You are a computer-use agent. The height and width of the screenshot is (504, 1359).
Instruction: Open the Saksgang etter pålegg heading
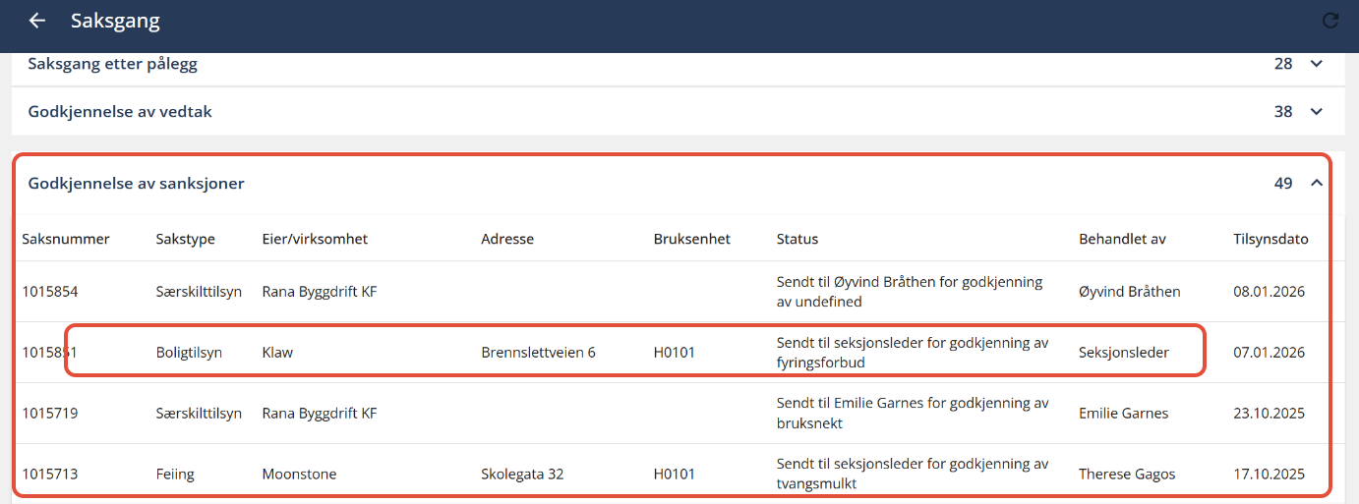point(113,64)
